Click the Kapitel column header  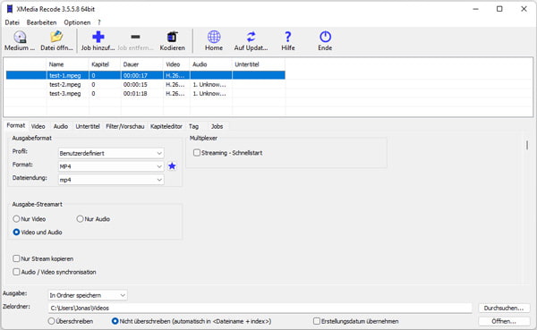(105, 64)
